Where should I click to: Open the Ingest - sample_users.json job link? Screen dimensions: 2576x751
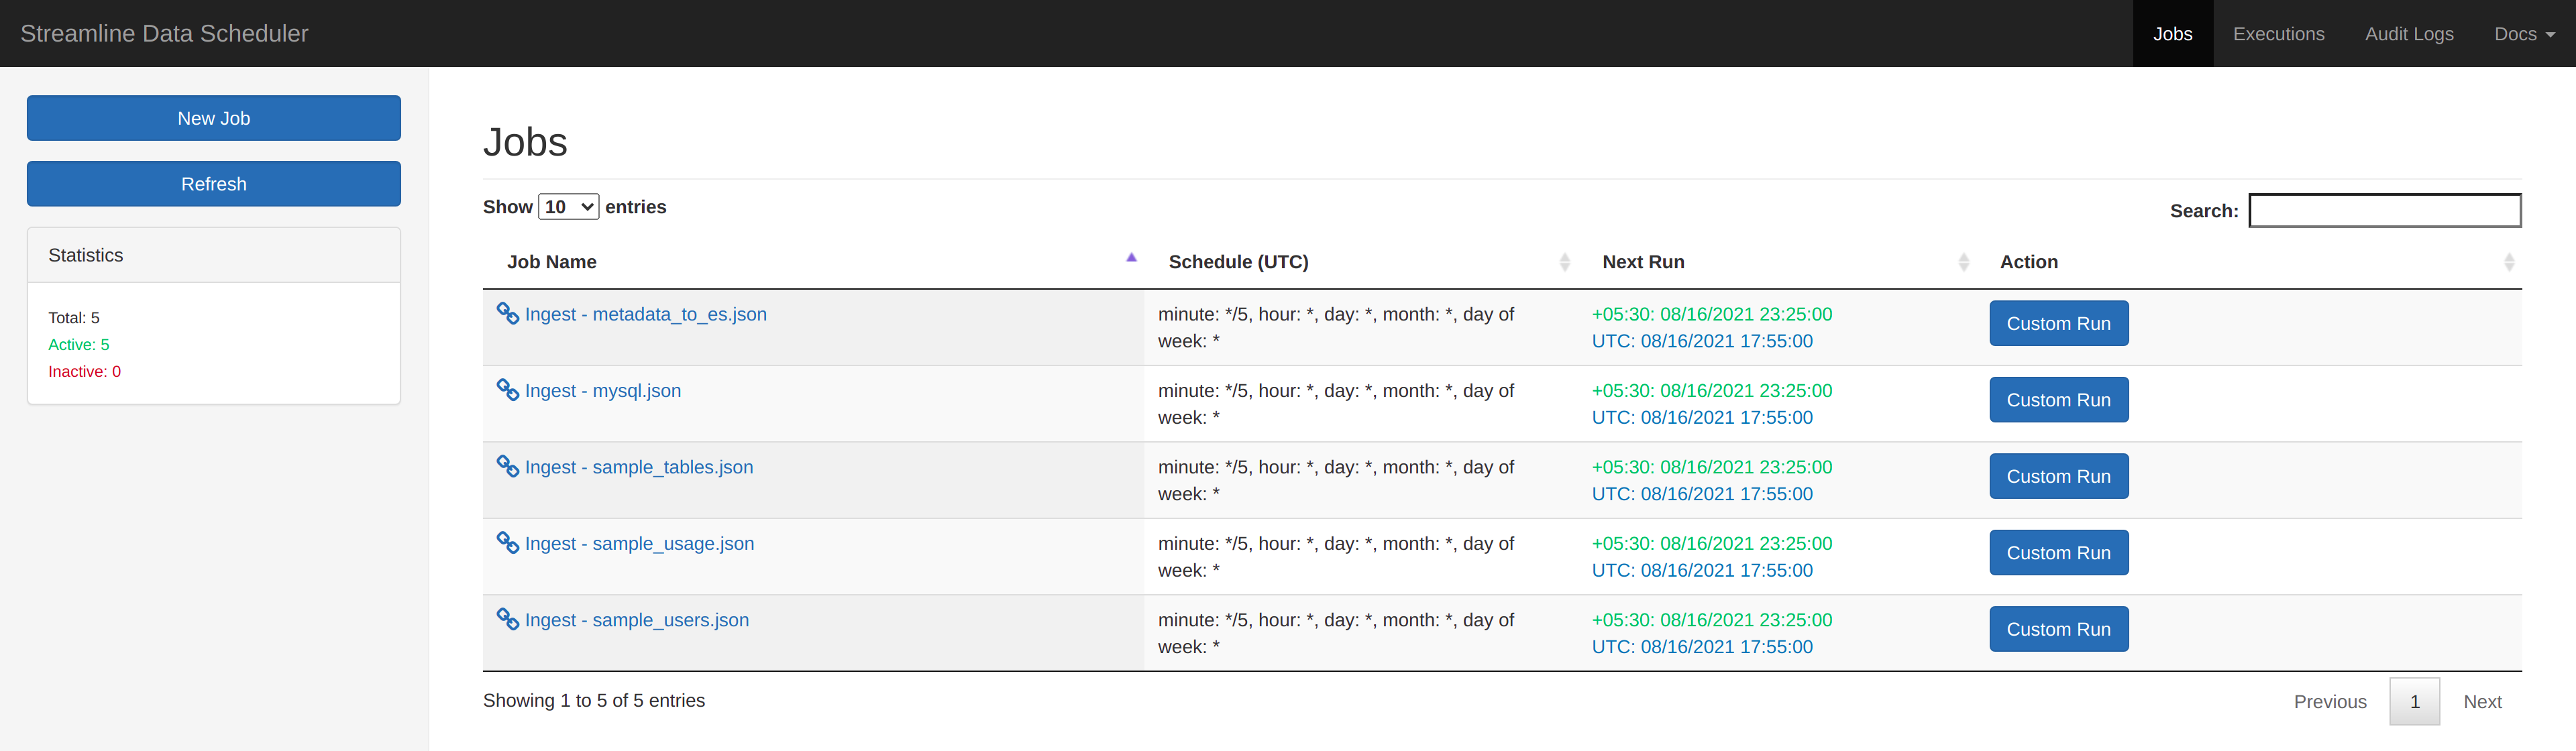coord(636,620)
